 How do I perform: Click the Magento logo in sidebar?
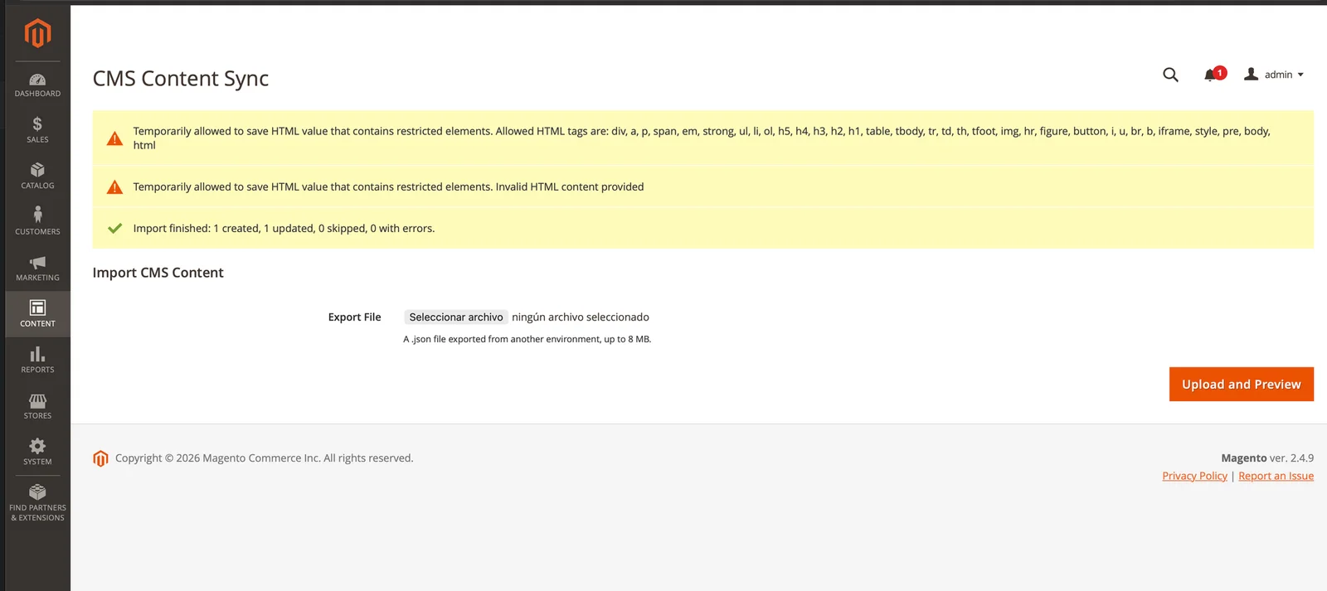[x=37, y=33]
